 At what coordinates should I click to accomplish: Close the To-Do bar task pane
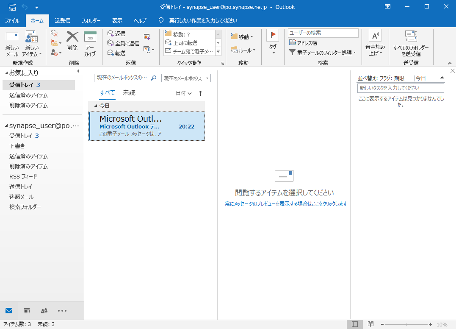pyautogui.click(x=453, y=71)
